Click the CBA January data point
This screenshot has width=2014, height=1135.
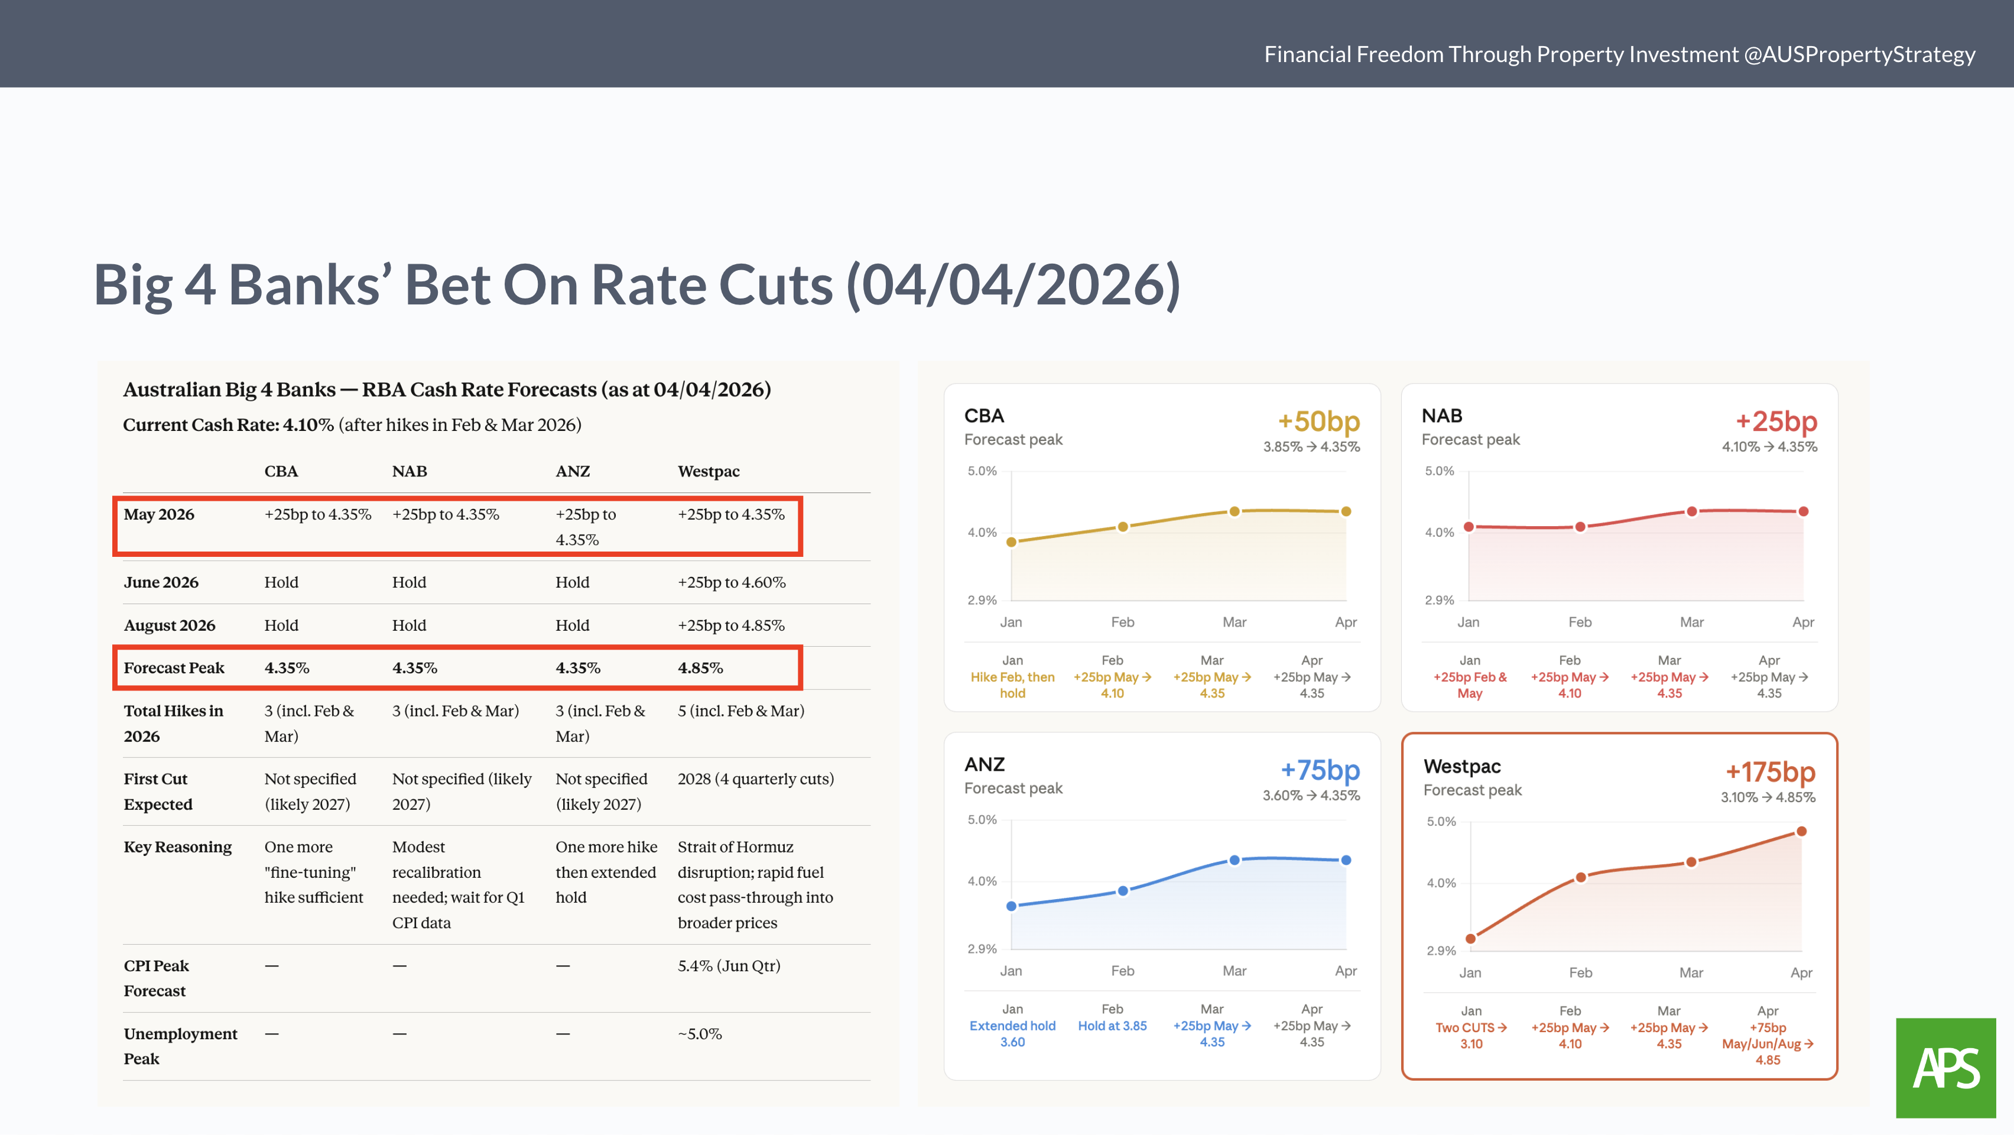(x=1011, y=542)
